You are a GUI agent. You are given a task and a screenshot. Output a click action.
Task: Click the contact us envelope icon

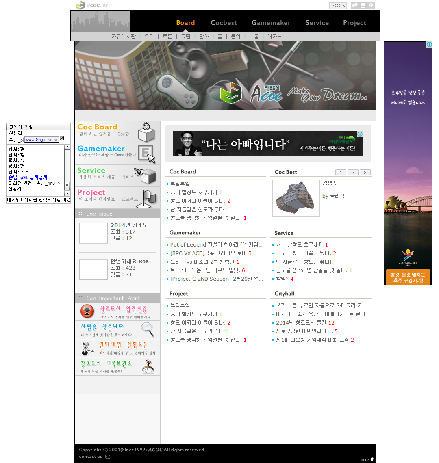tap(108, 457)
